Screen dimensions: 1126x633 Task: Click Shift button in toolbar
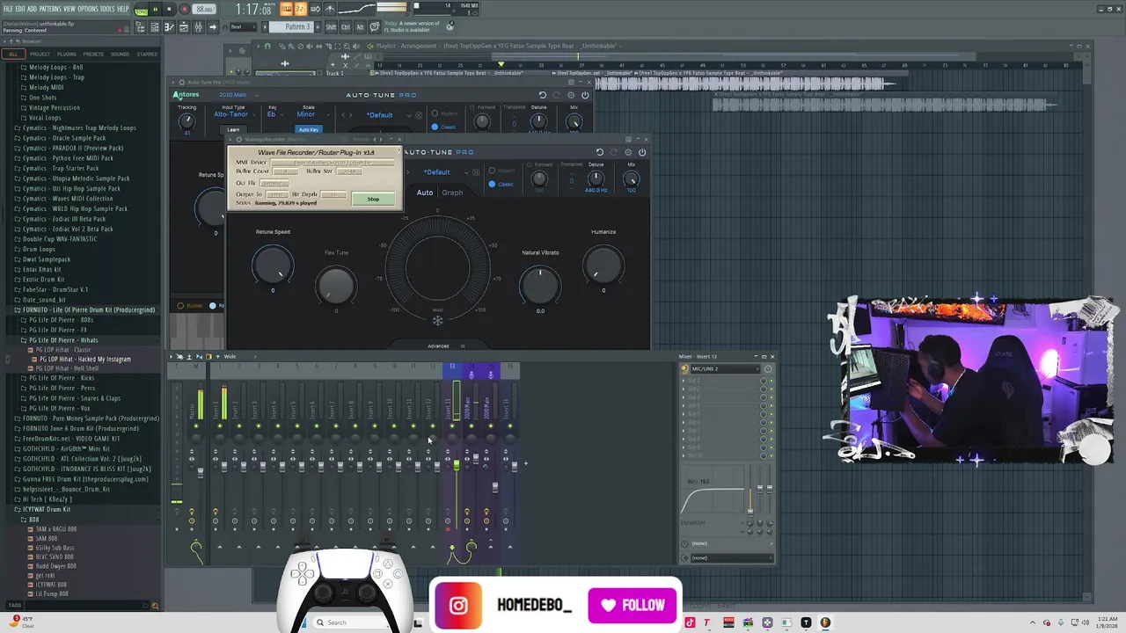331,27
